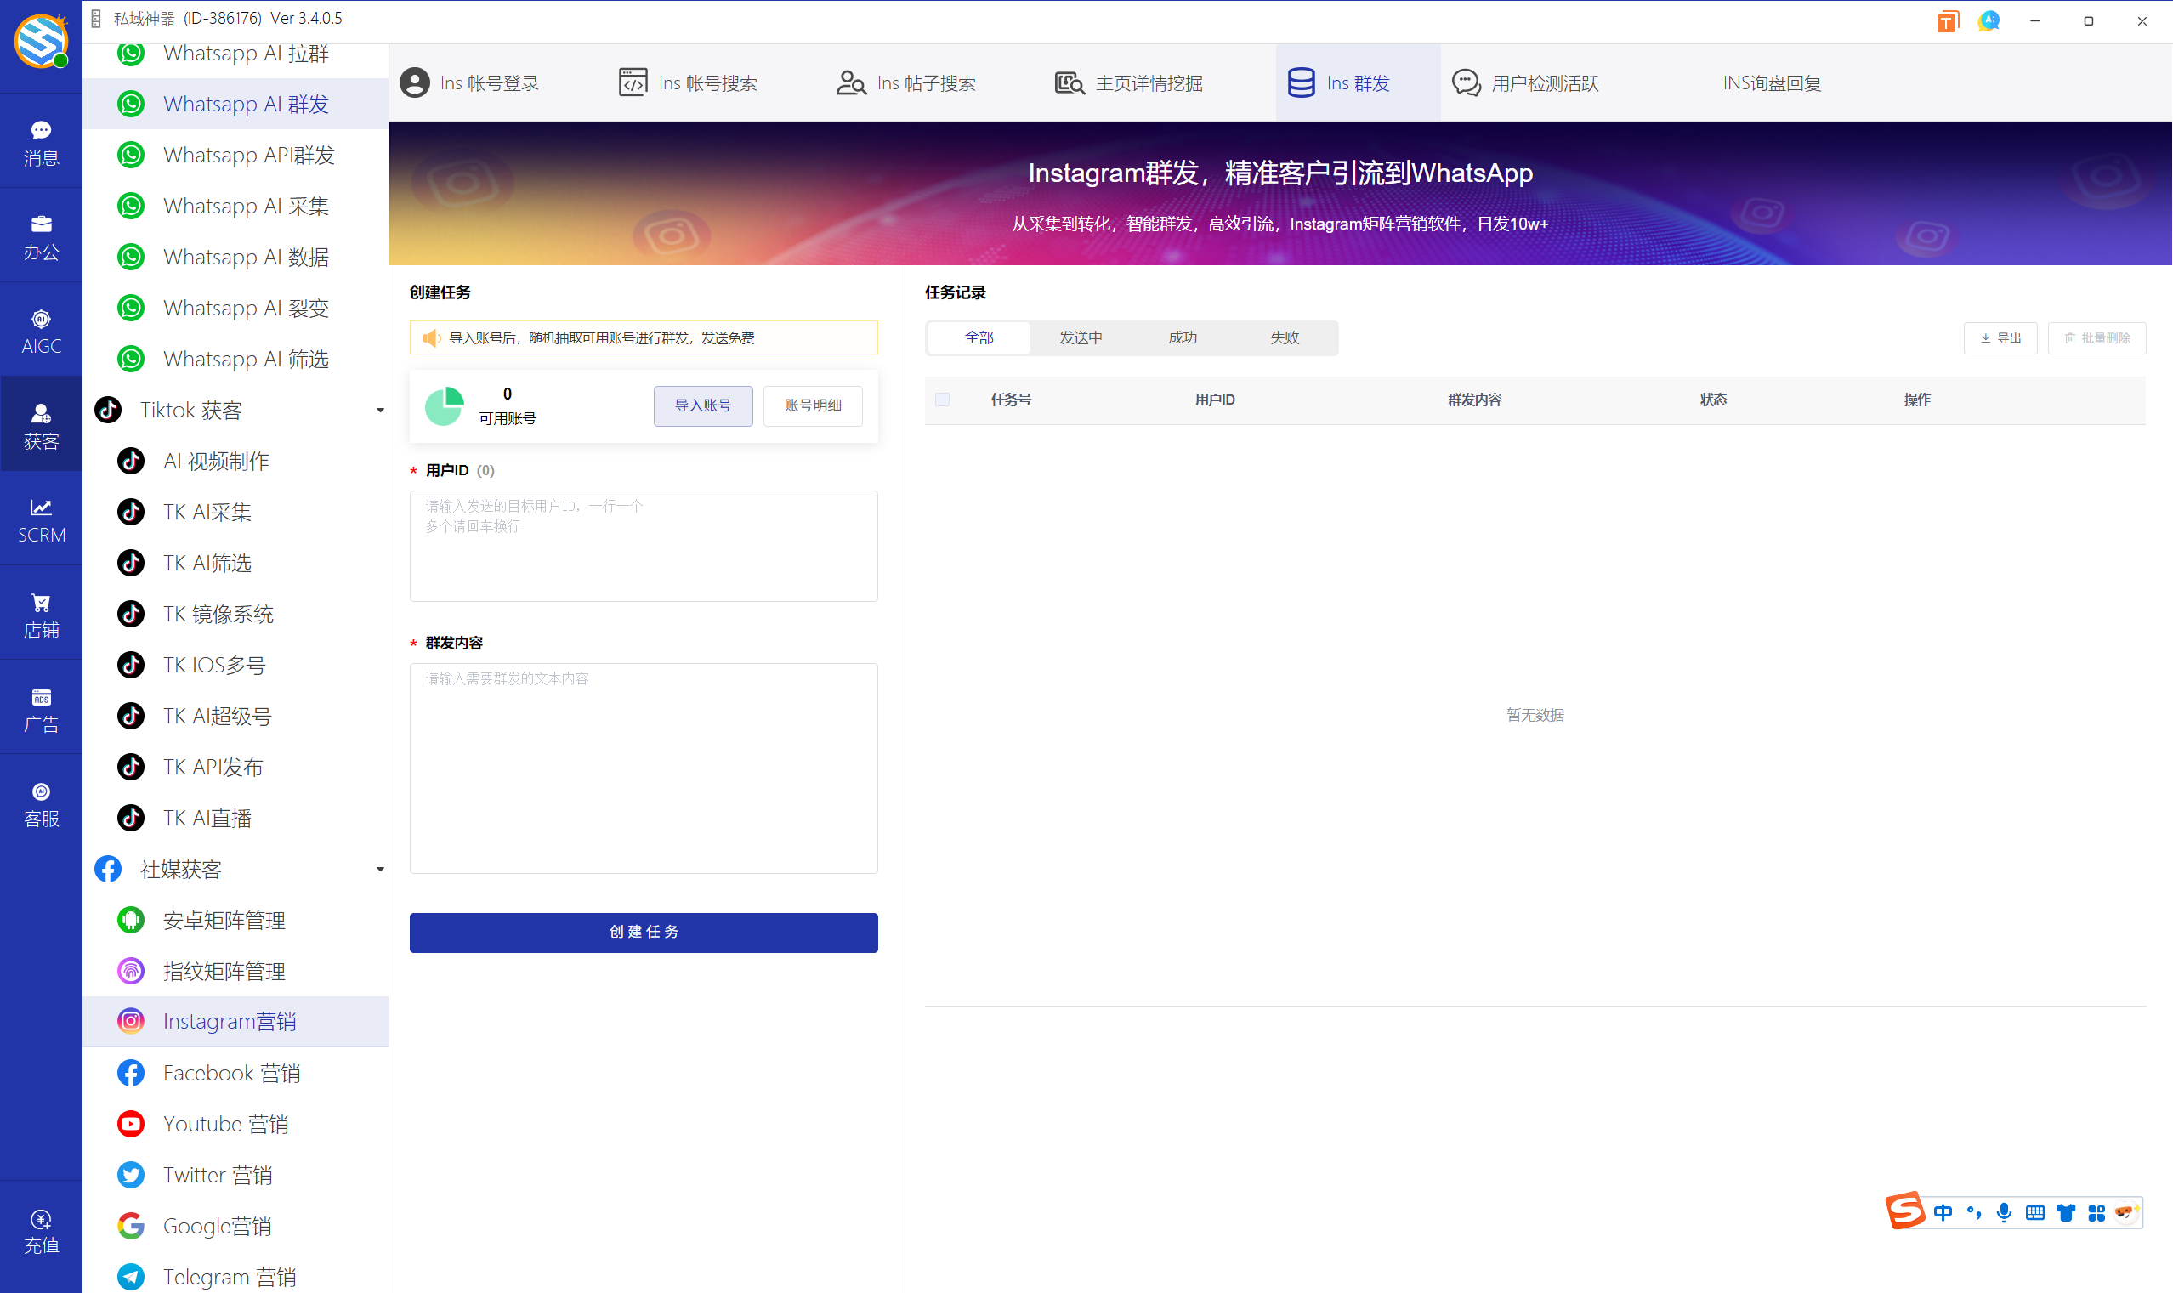
Task: Filter task records by 发送中
Action: [1081, 337]
